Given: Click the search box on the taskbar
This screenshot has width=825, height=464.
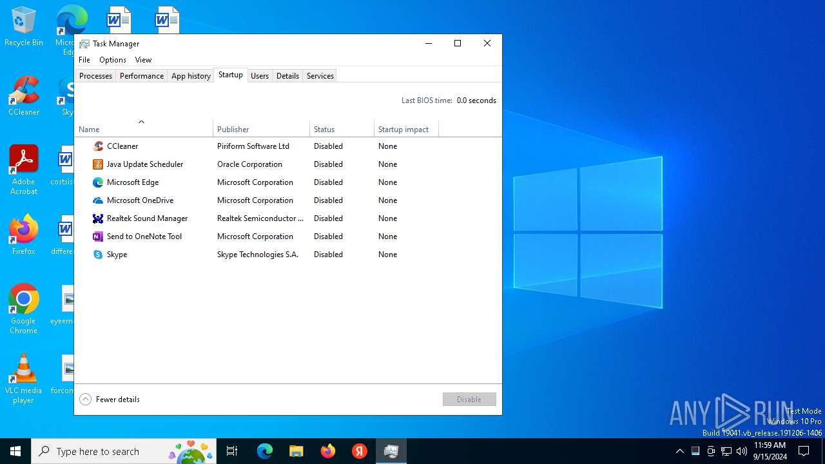Looking at the screenshot, I should click(124, 451).
